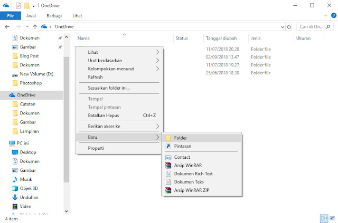
Task: Open recent locations dropdown arrow
Action: coord(27,27)
